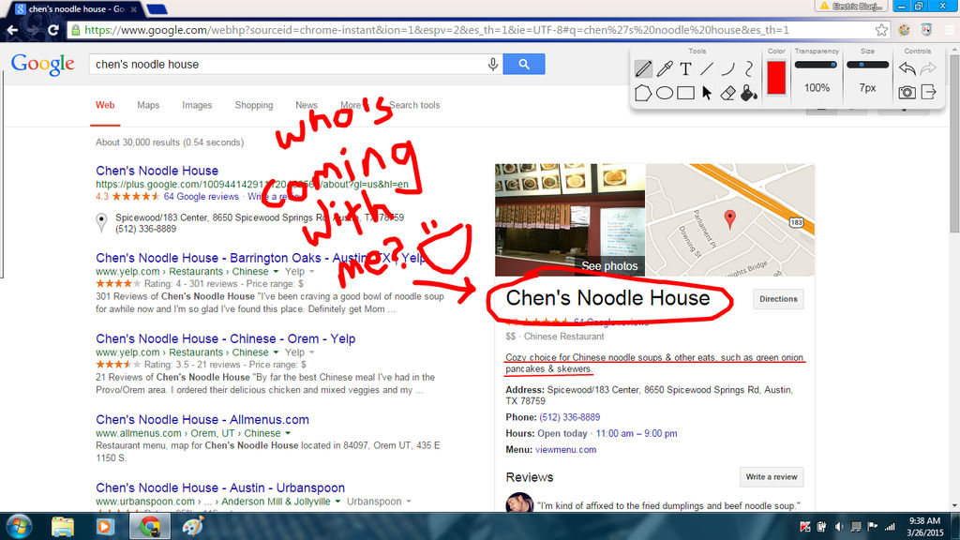
Task: Select the arrow Cursor pointer tool
Action: 707,93
